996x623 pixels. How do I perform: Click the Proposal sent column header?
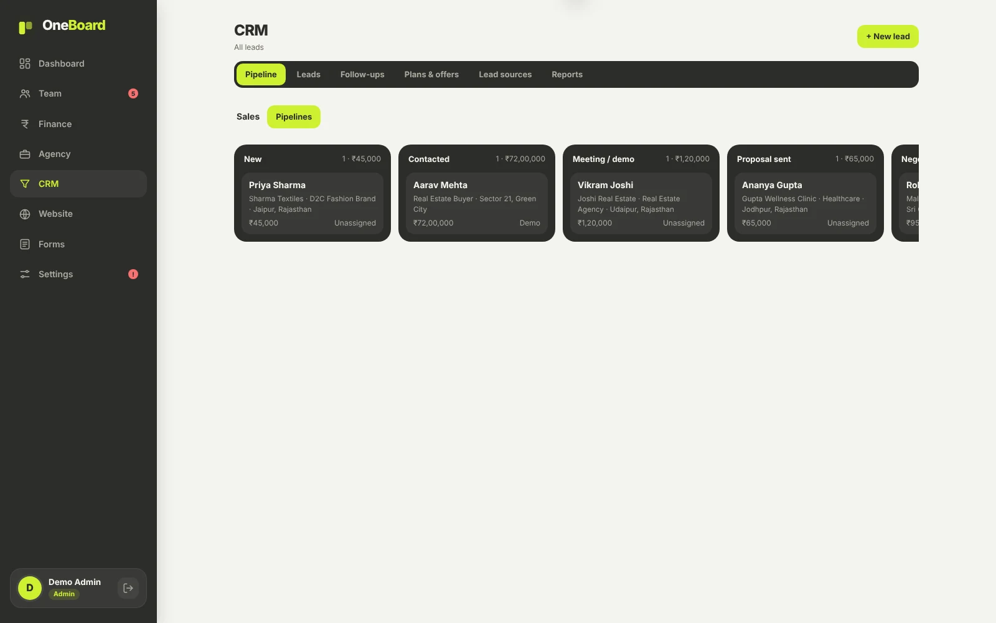point(764,159)
